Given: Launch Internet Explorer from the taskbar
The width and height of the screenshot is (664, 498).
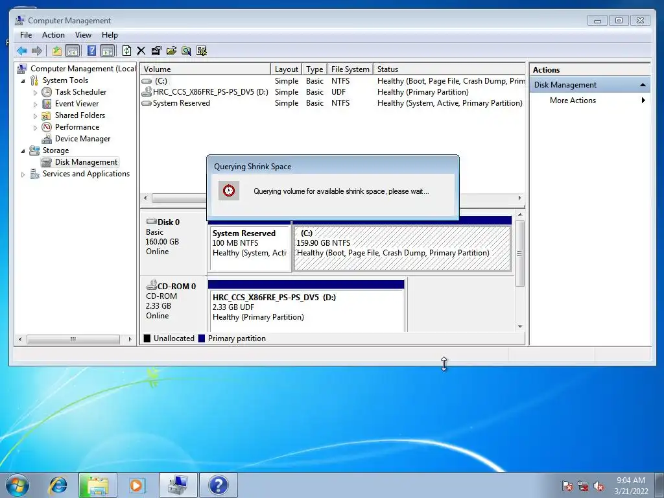Looking at the screenshot, I should [58, 485].
